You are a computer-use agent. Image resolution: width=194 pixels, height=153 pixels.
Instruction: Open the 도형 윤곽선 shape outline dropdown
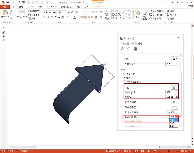[157, 15]
